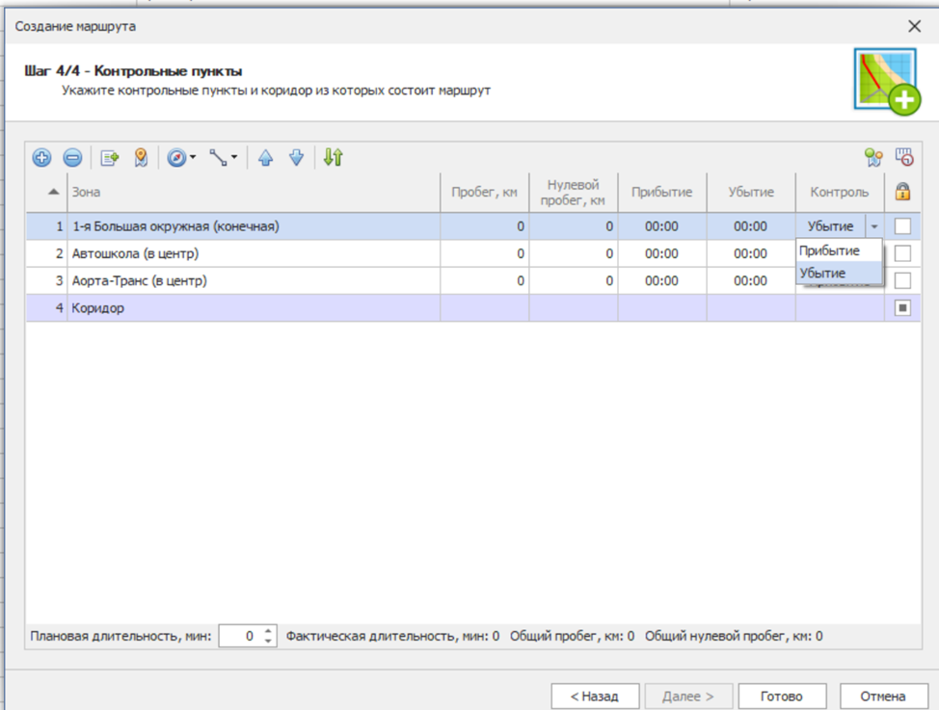This screenshot has width=939, height=710.
Task: Click the green reverse-order arrows icon
Action: point(333,158)
